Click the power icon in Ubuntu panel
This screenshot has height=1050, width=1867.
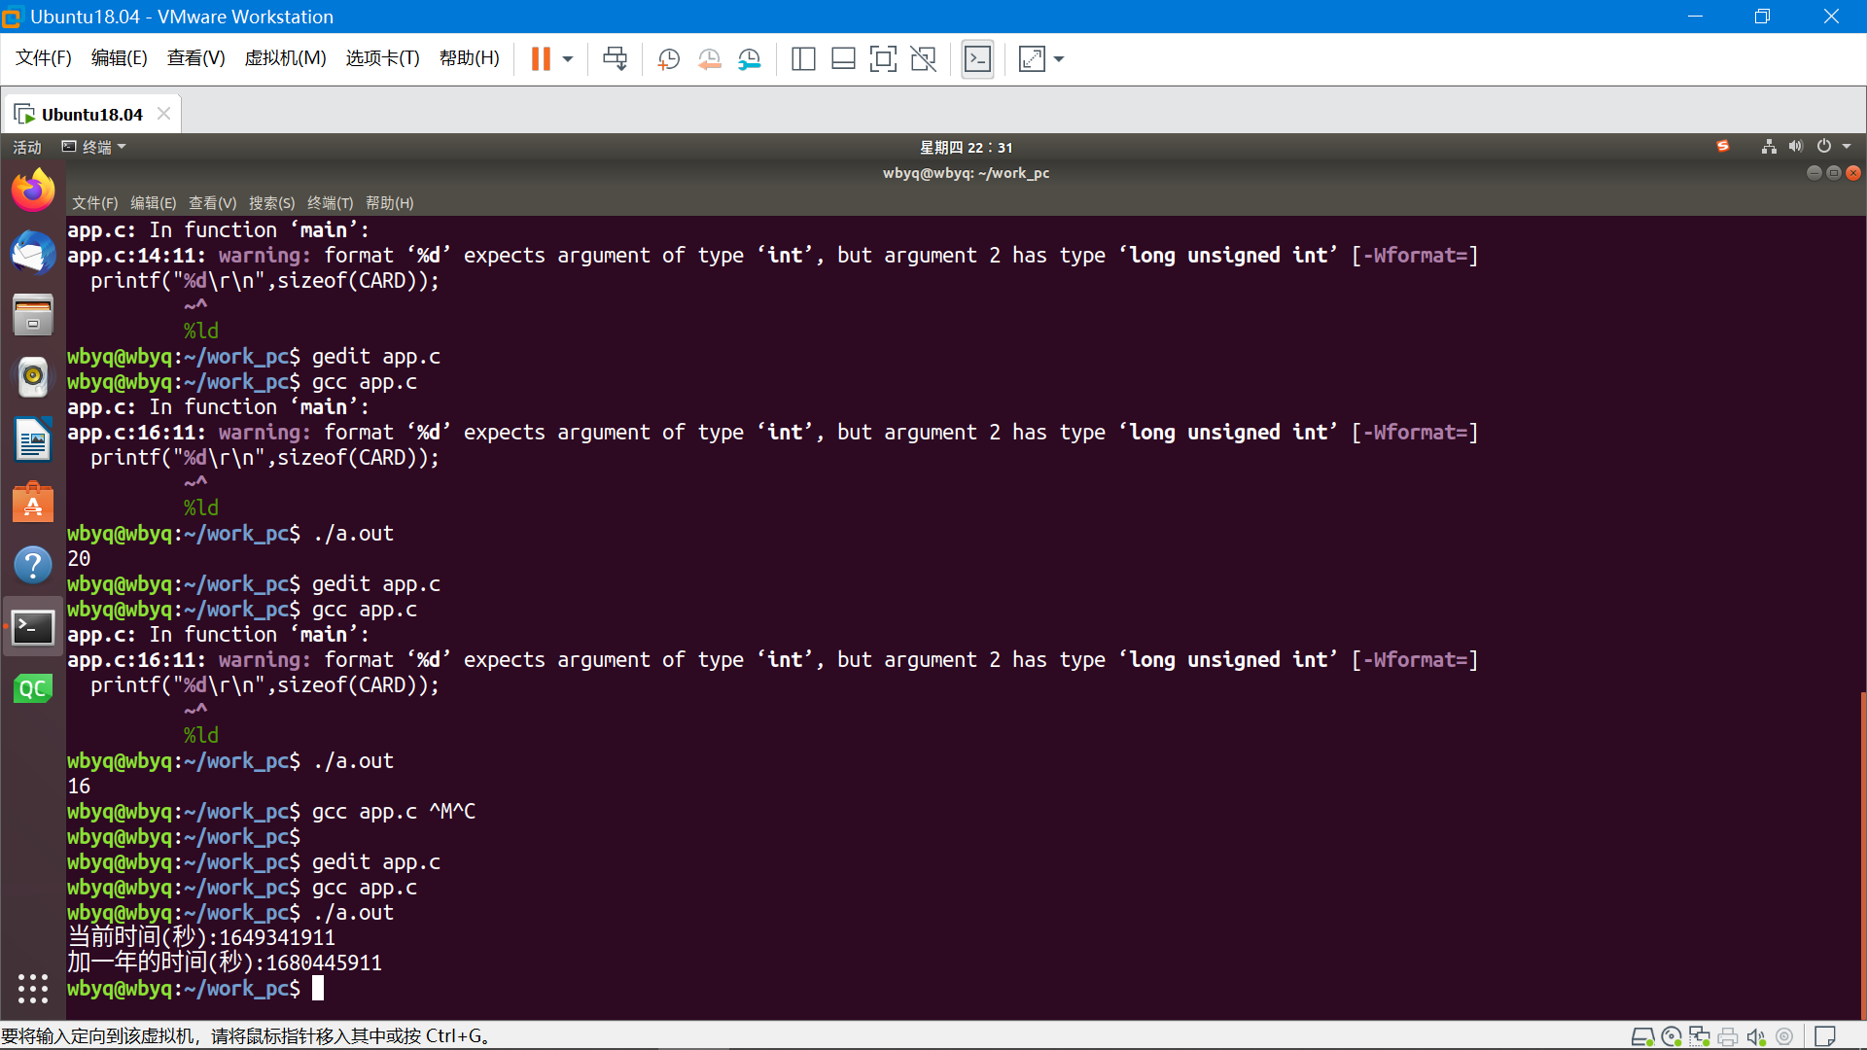click(1824, 146)
